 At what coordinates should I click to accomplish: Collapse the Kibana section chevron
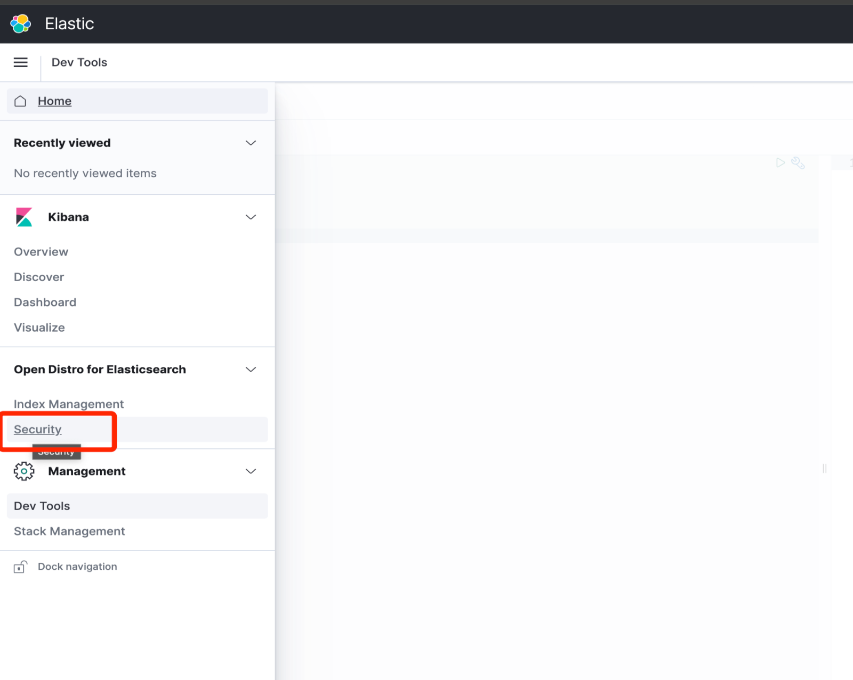tap(251, 217)
